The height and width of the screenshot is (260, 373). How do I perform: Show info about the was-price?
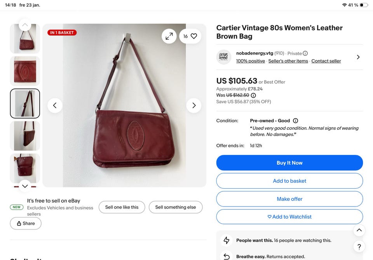pos(253,95)
